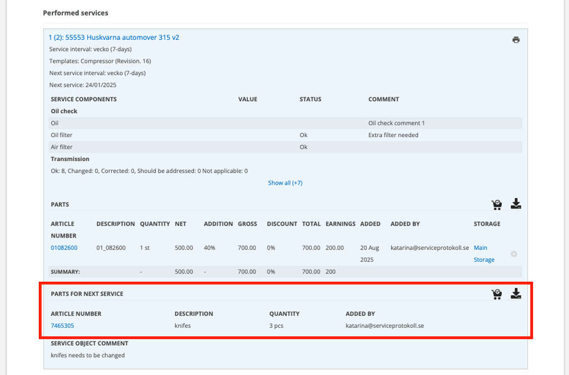Screen dimensions: 569x375
Task: Click the EARNINGS column header
Action: (x=341, y=224)
